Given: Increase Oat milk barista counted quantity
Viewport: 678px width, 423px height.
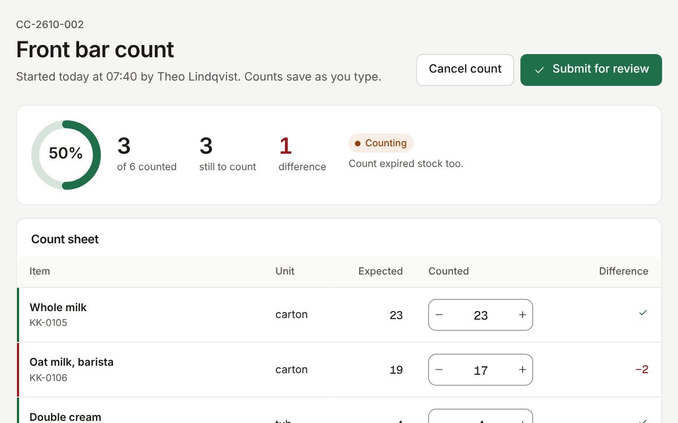Looking at the screenshot, I should [x=523, y=370].
